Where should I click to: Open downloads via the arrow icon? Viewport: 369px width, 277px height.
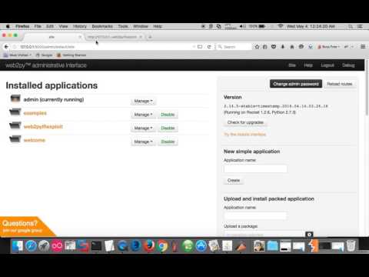[283, 47]
